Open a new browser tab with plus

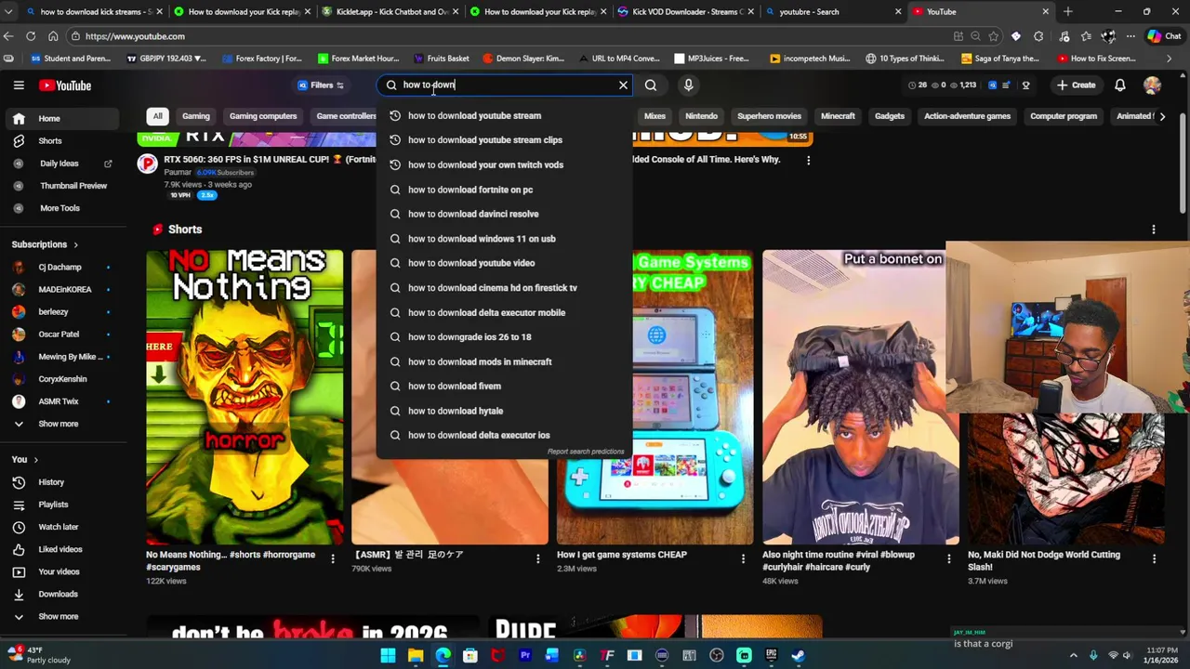pyautogui.click(x=1067, y=12)
